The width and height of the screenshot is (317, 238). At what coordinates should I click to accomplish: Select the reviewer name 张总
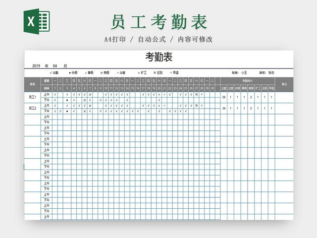coord(271,72)
